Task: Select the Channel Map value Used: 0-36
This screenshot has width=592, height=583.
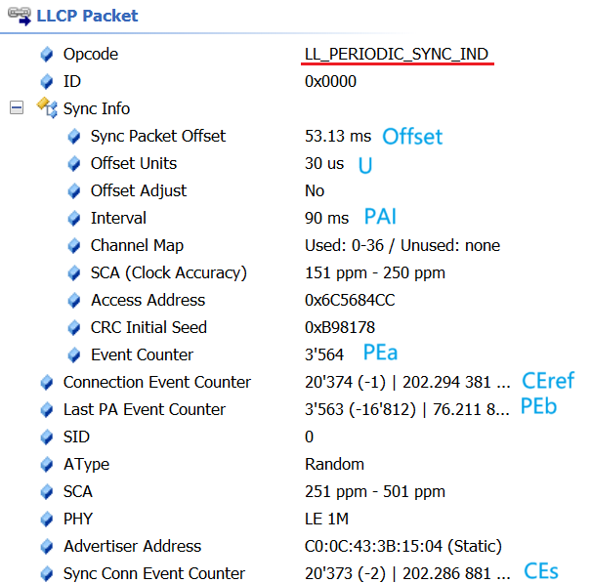Action: (x=402, y=246)
